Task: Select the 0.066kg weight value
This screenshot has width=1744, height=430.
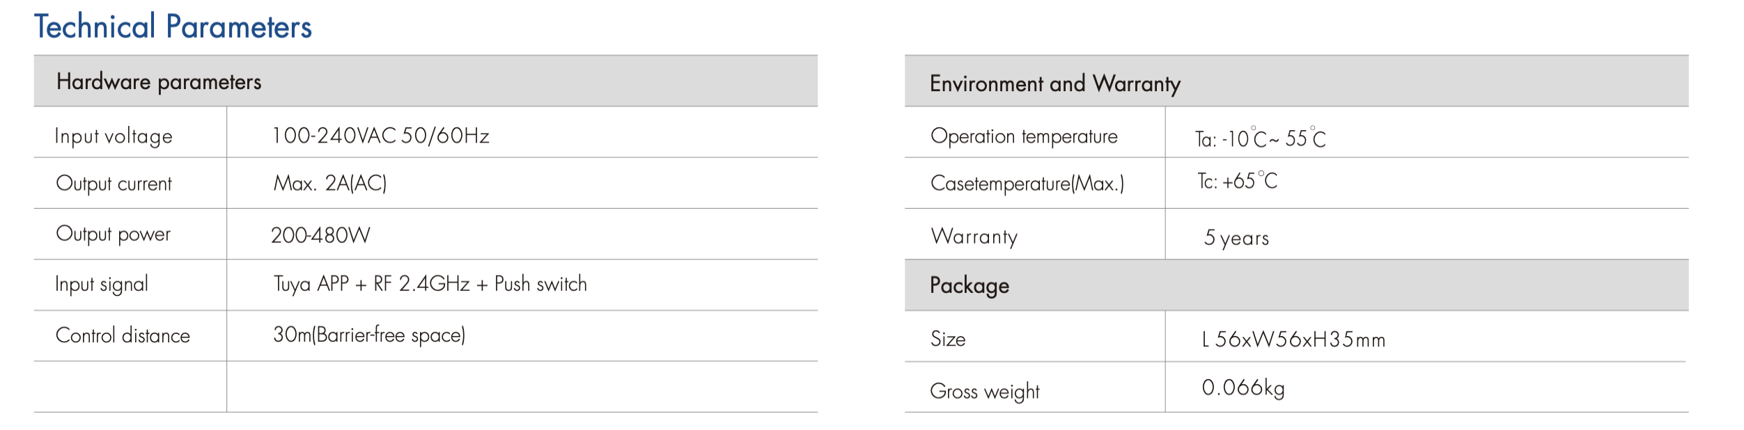Action: (1243, 388)
